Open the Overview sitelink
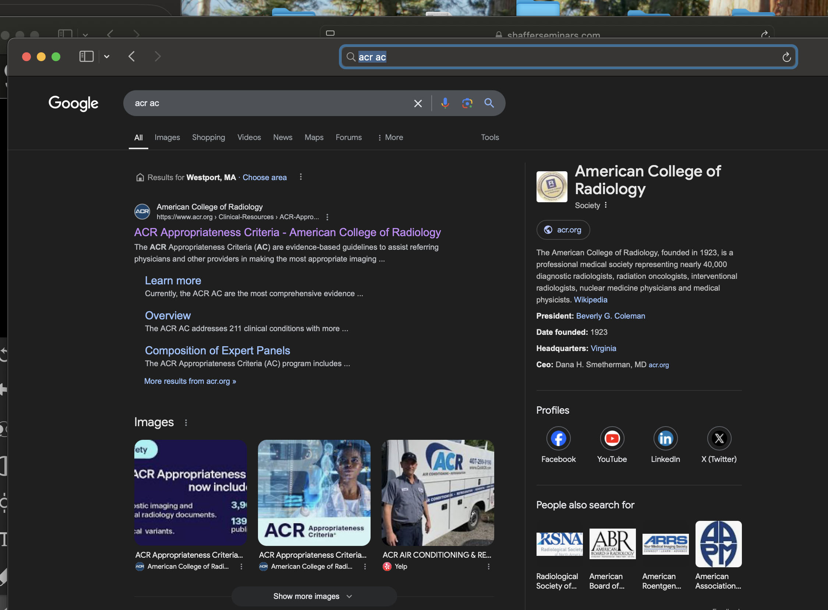Screen dimensions: 828x610 click(x=168, y=315)
